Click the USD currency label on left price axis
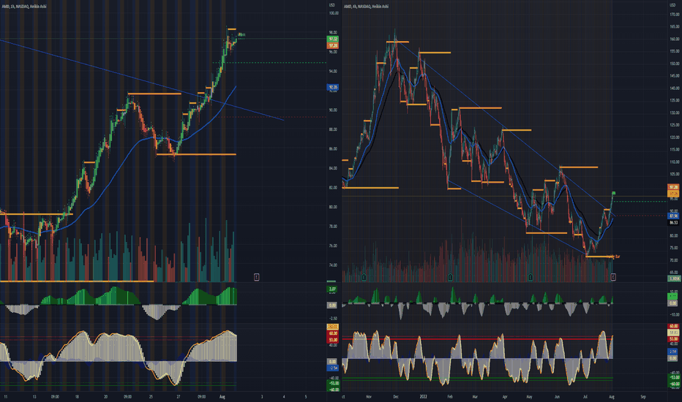682x402 pixels. 332,5
